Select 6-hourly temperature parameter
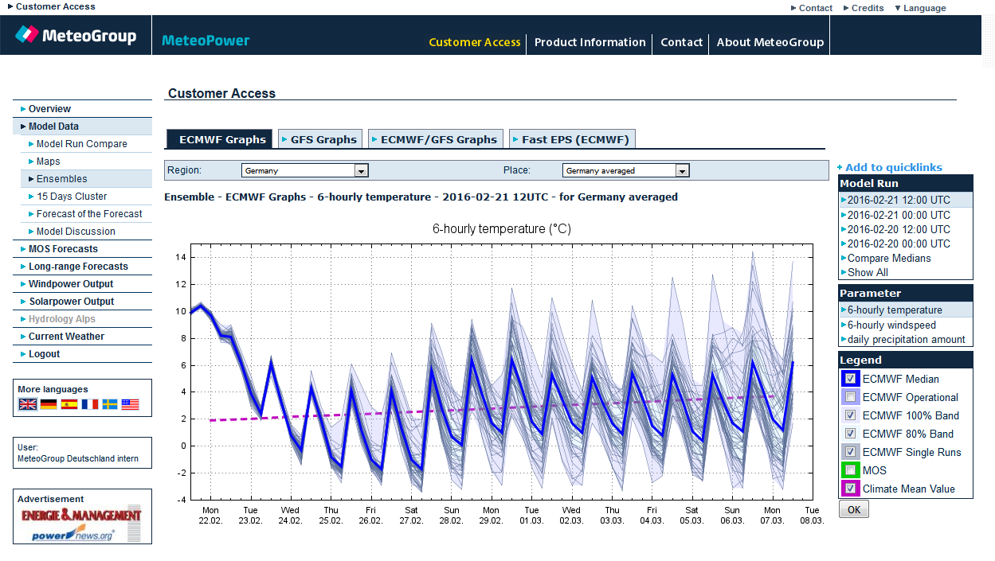The width and height of the screenshot is (995, 561). 906,310
